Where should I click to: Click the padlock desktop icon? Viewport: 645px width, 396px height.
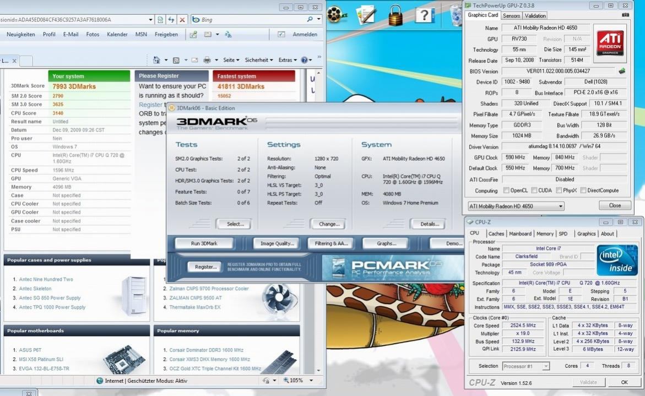(395, 15)
